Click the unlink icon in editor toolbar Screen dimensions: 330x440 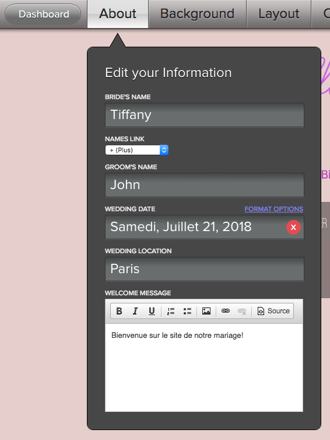pos(242,311)
